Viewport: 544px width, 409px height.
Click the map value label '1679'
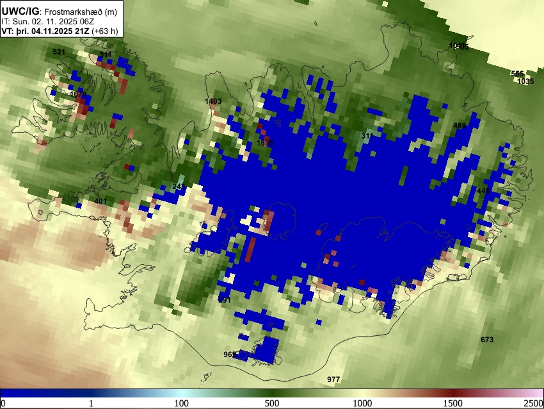click(x=78, y=94)
